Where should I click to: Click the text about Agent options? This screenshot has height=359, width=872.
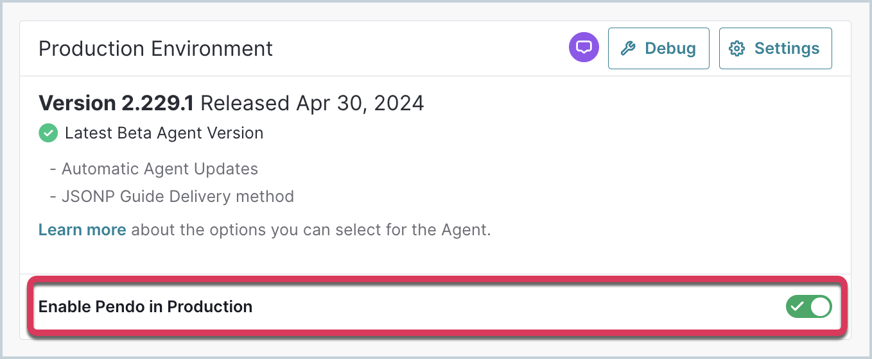(x=311, y=230)
